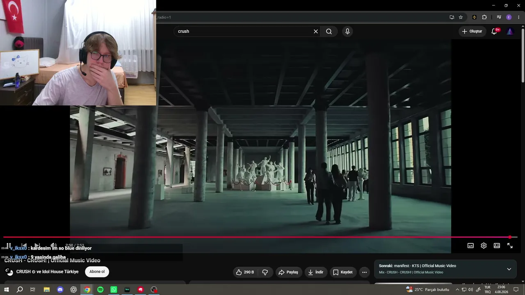
Task: Like the video with 290 B button
Action: click(245, 272)
